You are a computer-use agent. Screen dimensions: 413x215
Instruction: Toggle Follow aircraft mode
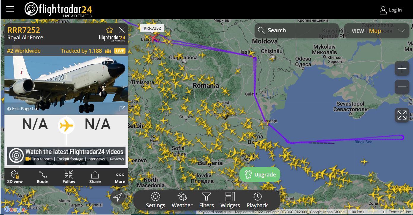point(69,177)
